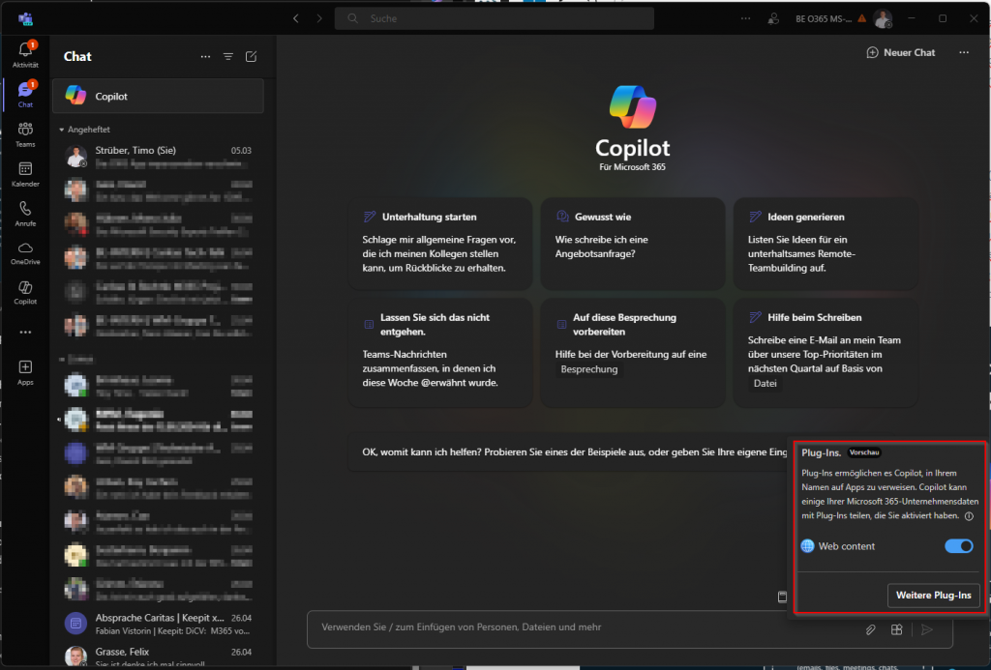The width and height of the screenshot is (991, 670).
Task: Disable the Web content toggle
Action: coord(958,546)
